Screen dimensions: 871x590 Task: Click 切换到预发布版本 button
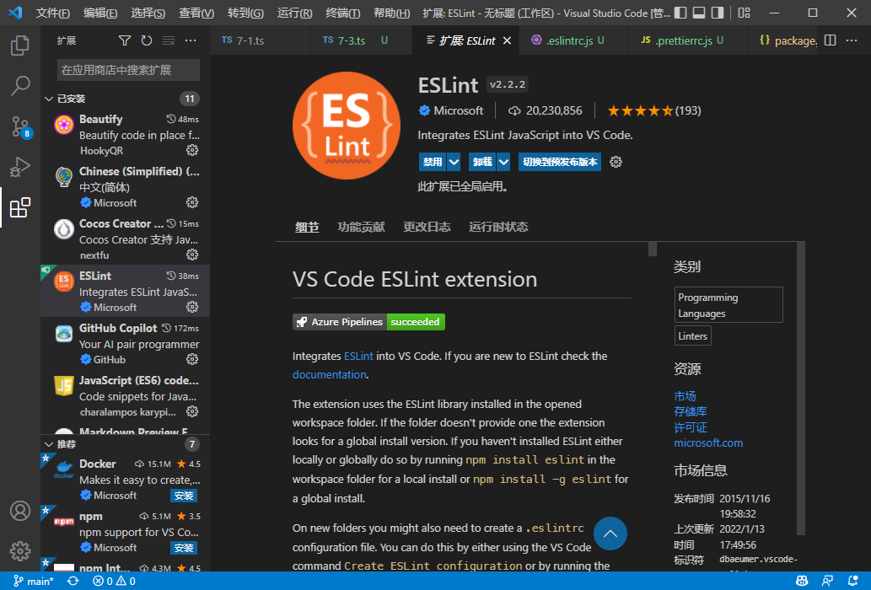pyautogui.click(x=559, y=162)
